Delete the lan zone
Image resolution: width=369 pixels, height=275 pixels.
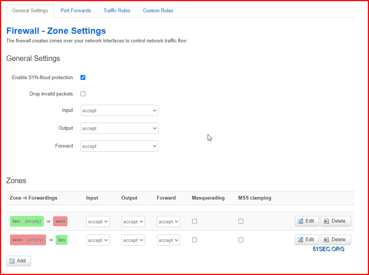pos(336,221)
